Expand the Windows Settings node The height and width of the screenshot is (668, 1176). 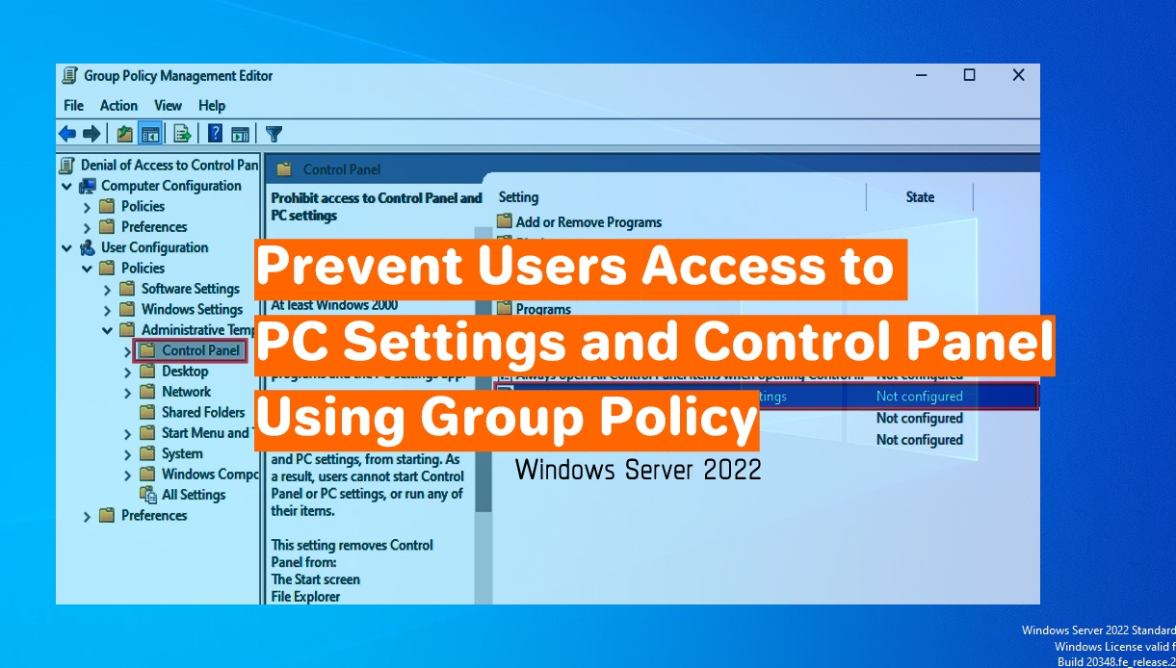tap(107, 310)
